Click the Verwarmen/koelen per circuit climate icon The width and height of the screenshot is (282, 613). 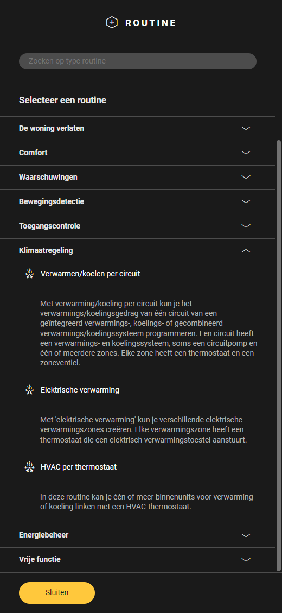pos(29,274)
